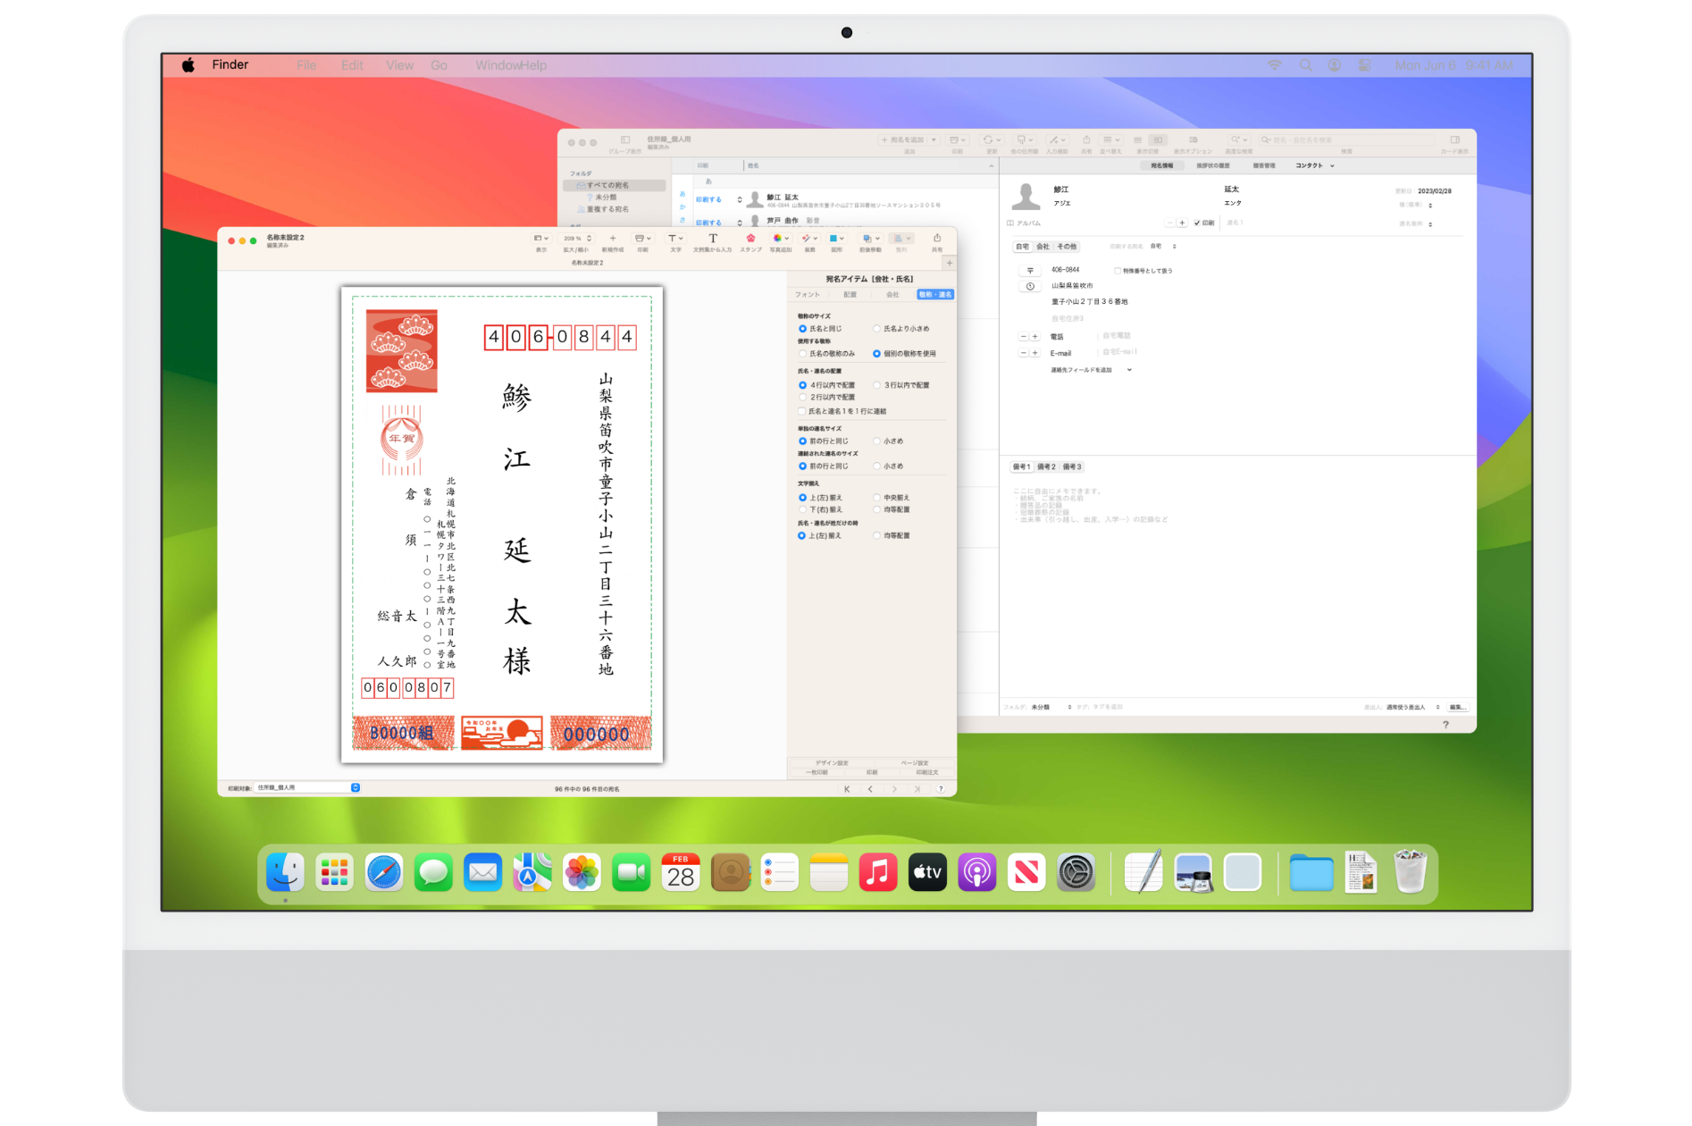Click the 共有 share icon in design window
This screenshot has height=1126, width=1692.
(x=936, y=239)
